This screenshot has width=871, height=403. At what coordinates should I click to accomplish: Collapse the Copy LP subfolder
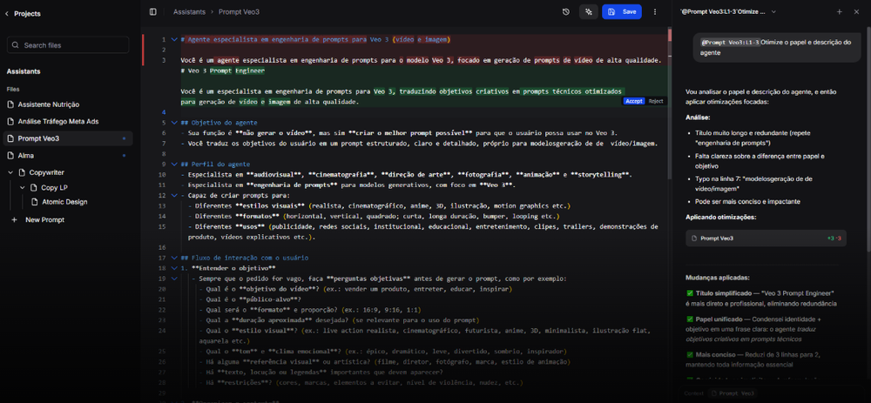(23, 188)
